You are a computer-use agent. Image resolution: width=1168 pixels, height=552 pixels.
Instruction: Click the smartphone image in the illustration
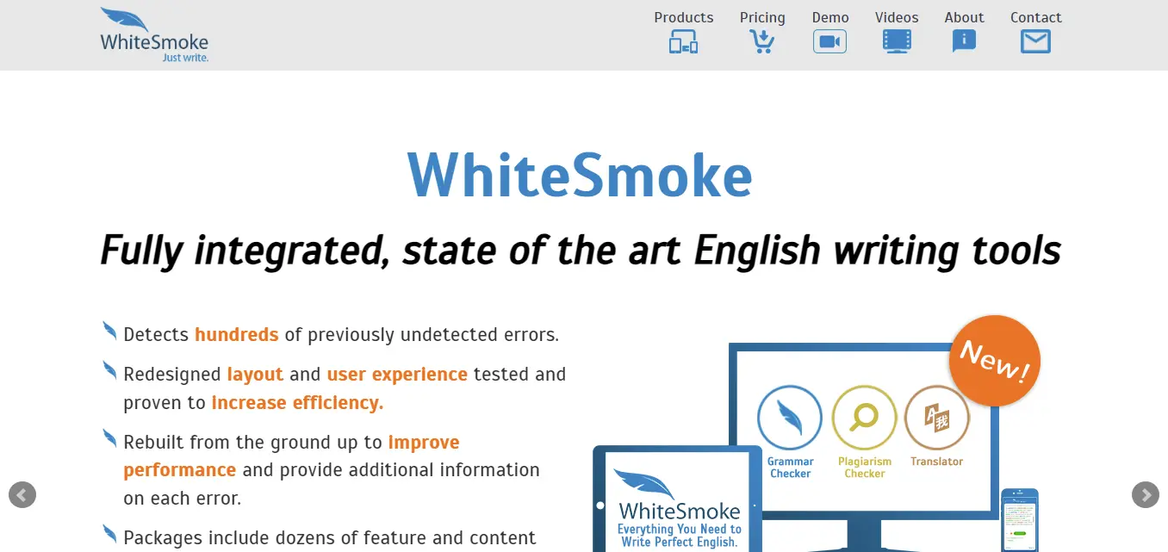[1019, 520]
